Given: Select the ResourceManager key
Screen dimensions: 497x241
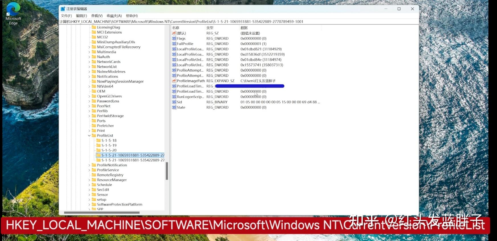Looking at the screenshot, I should tap(112, 180).
